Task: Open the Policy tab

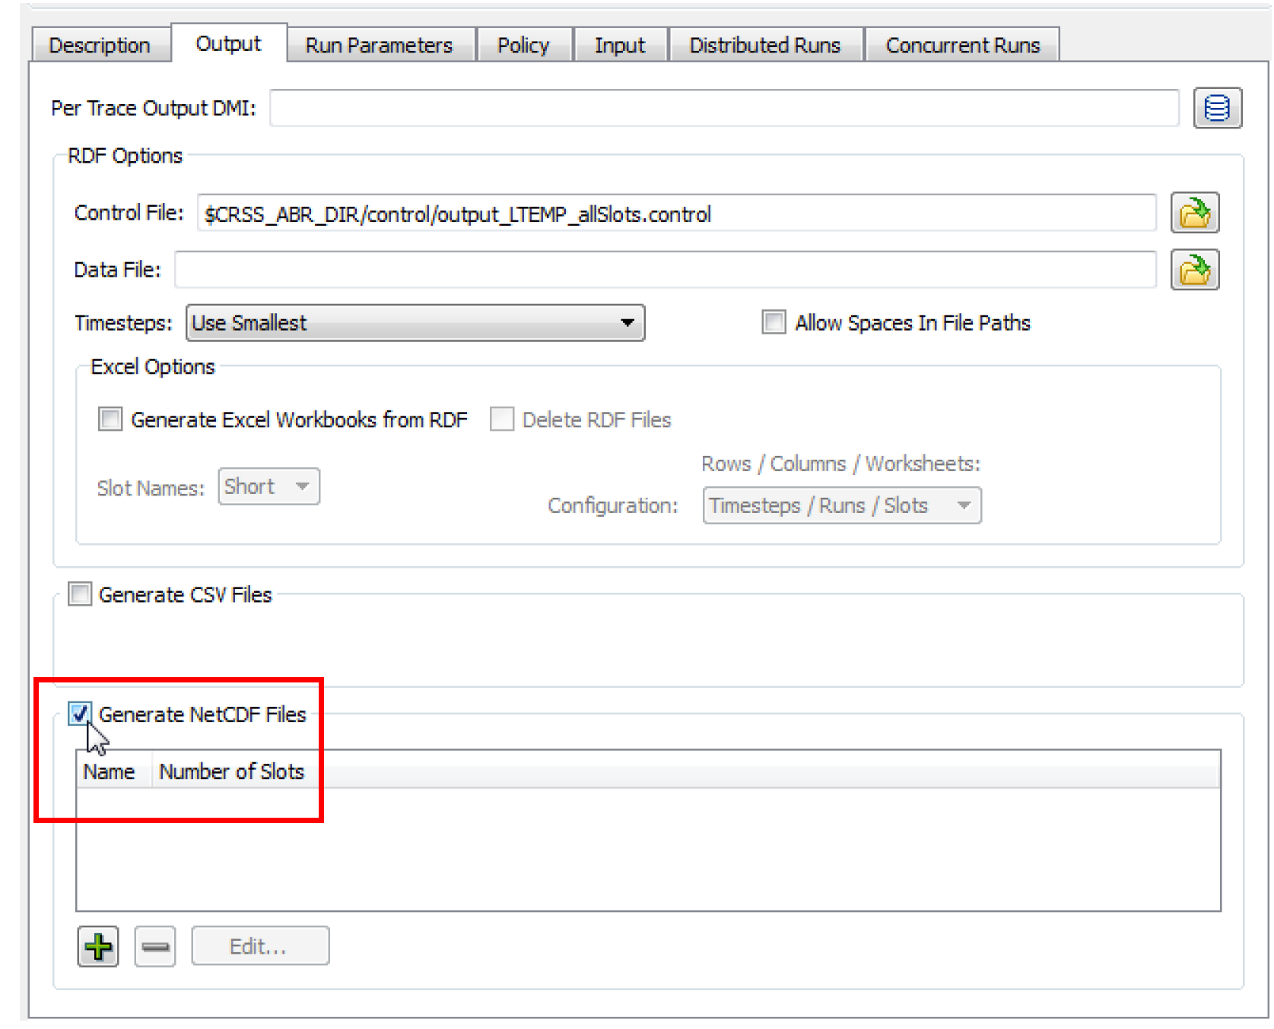Action: [523, 46]
